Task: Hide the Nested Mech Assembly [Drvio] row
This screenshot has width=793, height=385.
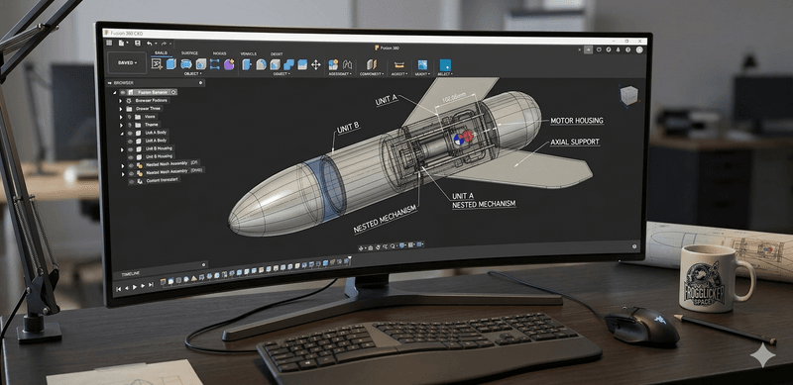Action: tap(132, 173)
